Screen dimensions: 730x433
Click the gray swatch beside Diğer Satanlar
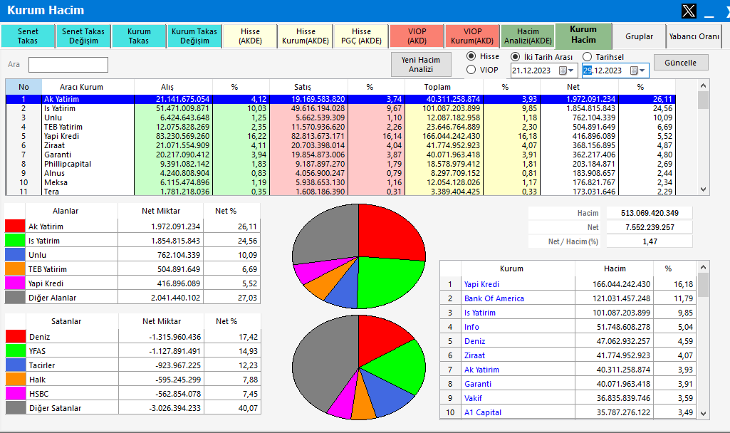pos(16,408)
